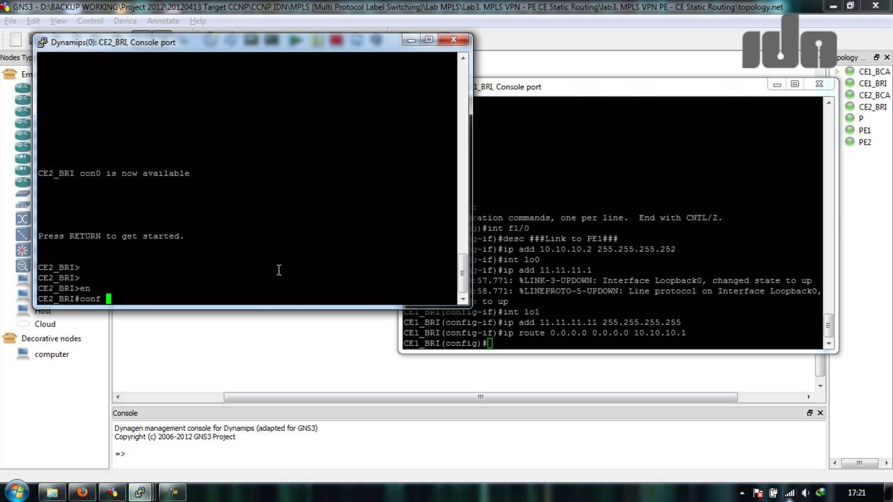
Task: Undock the Console panel
Action: [x=810, y=413]
